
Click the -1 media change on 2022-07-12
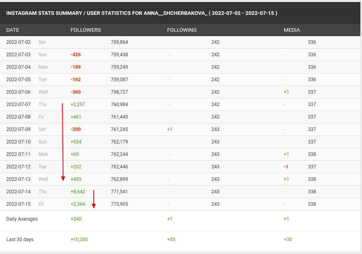pyautogui.click(x=286, y=167)
